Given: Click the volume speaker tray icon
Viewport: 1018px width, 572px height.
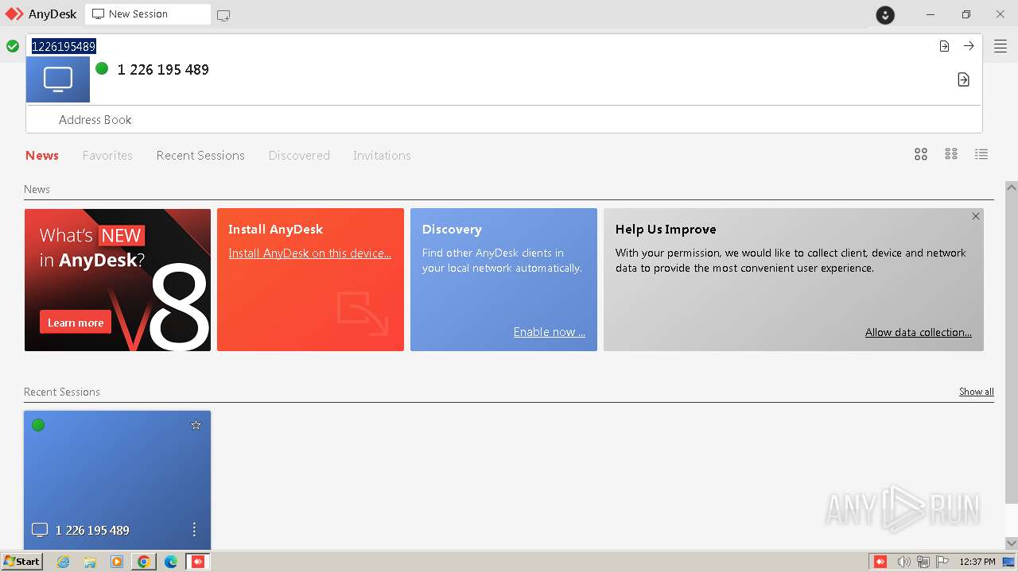Looking at the screenshot, I should coord(903,562).
